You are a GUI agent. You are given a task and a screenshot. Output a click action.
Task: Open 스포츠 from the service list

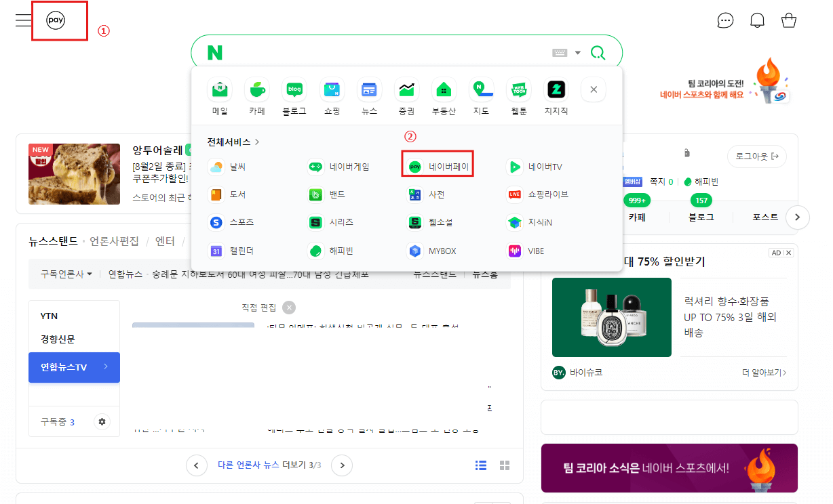pyautogui.click(x=231, y=222)
